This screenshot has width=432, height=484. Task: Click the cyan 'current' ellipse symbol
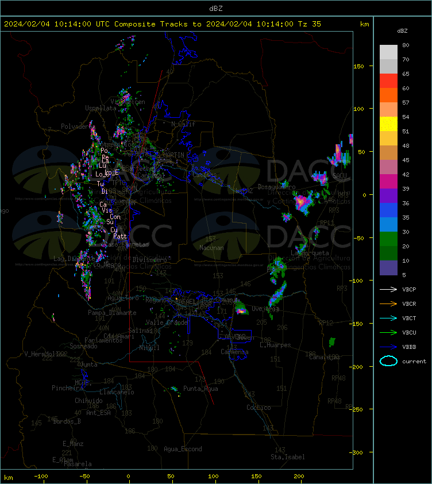(x=388, y=361)
